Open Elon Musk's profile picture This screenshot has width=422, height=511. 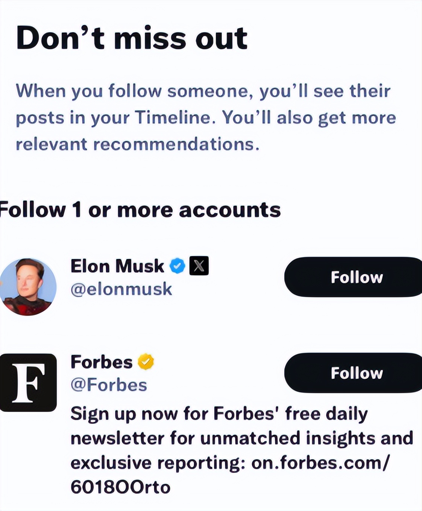pos(28,287)
